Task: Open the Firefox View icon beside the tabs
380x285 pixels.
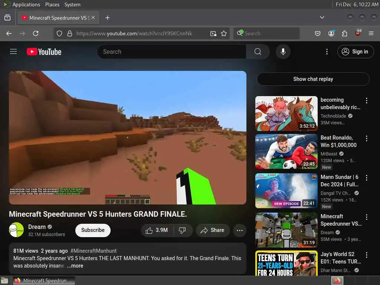Action: point(7,18)
